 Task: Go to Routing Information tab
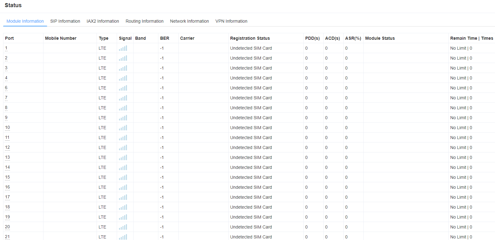tap(144, 21)
